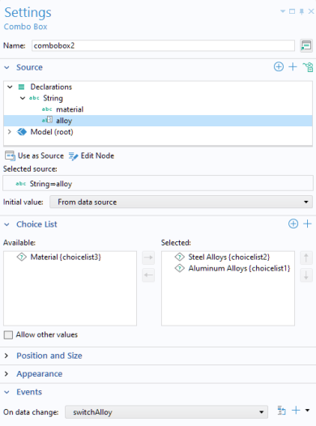Go to switchAlloy method icon
The height and width of the screenshot is (426, 316).
(281, 411)
